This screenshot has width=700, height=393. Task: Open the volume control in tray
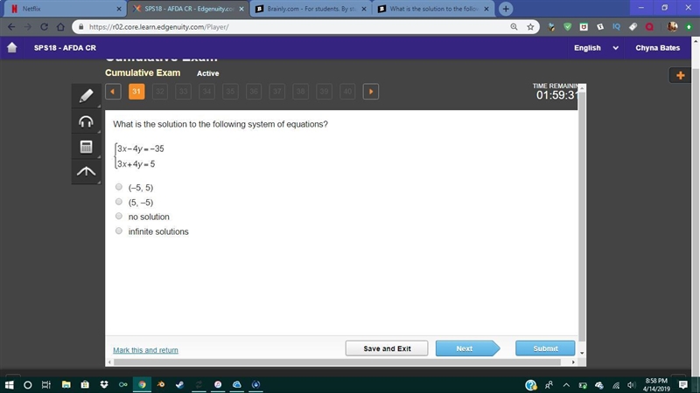coord(631,385)
